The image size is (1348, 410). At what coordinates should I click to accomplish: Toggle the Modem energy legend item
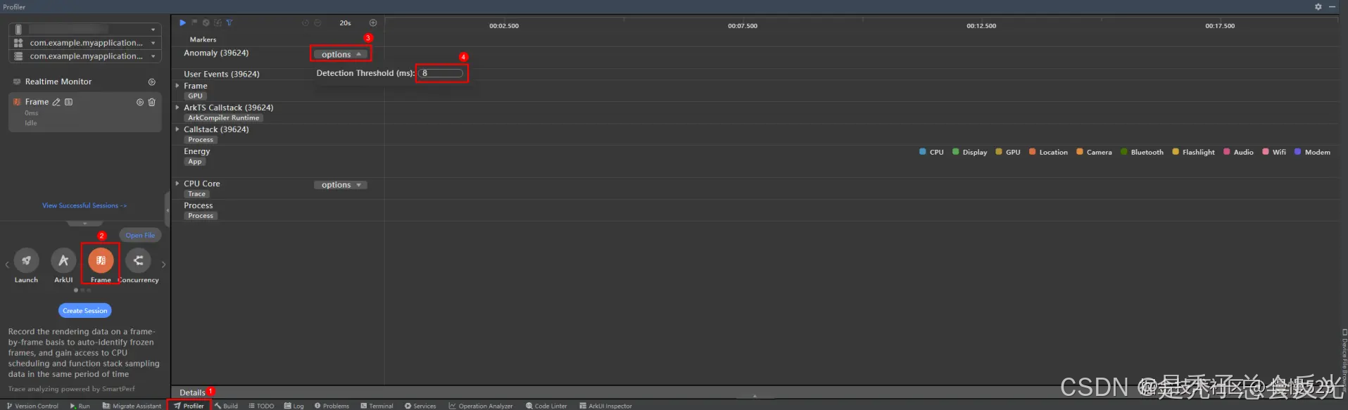pos(1312,152)
